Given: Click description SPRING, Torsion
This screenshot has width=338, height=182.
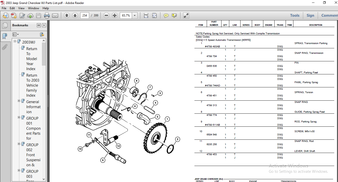Looking at the screenshot, I should click(304, 92).
